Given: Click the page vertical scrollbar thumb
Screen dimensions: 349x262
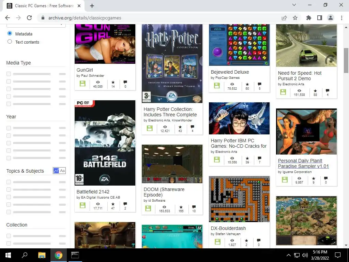Looking at the screenshot, I should tap(346, 60).
